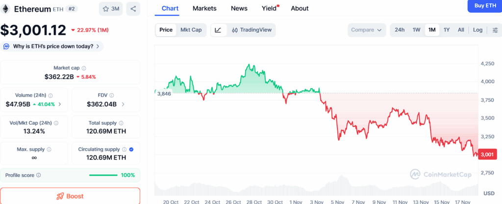
Task: Select the Price chart toggle
Action: point(166,30)
